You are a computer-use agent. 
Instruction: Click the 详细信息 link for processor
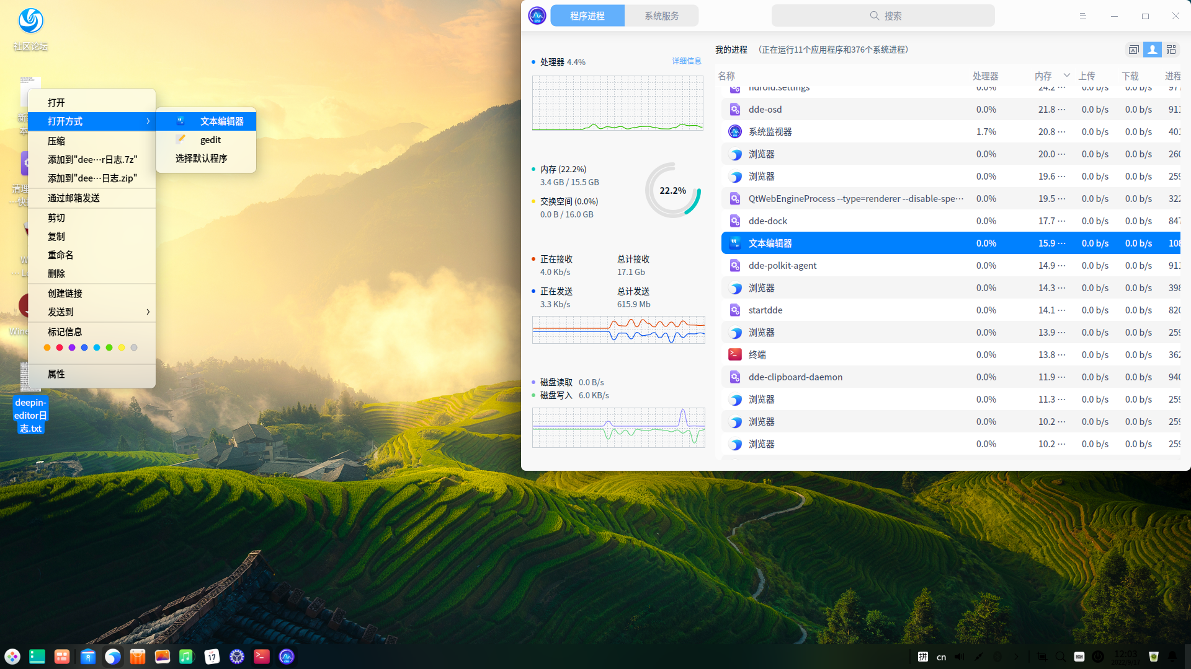coord(686,61)
